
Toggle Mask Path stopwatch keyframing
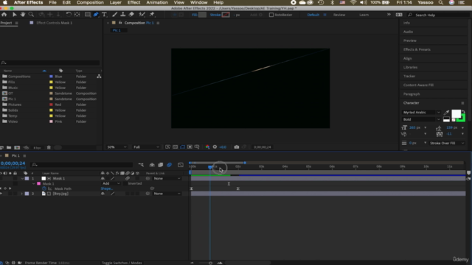pyautogui.click(x=44, y=188)
